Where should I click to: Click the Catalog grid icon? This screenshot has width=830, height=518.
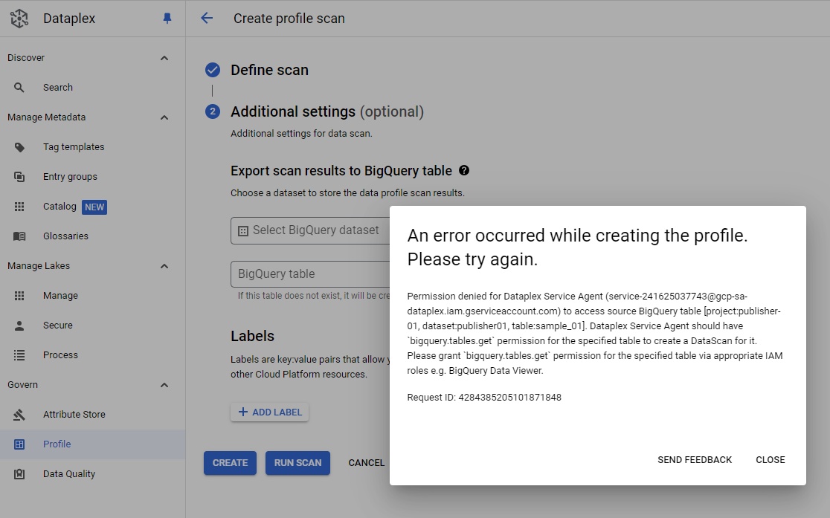tap(19, 207)
